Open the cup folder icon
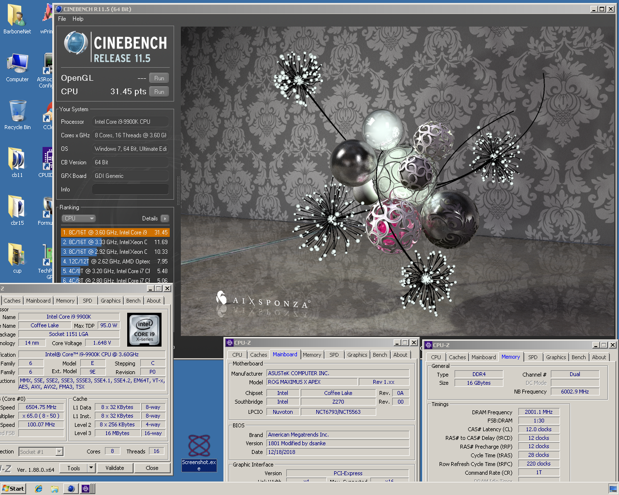This screenshot has width=619, height=495. pyautogui.click(x=17, y=259)
